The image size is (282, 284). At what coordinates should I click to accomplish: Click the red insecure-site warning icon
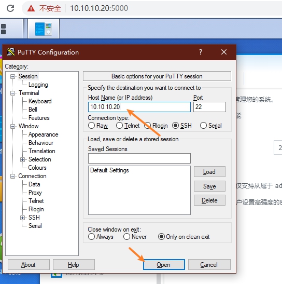31,8
